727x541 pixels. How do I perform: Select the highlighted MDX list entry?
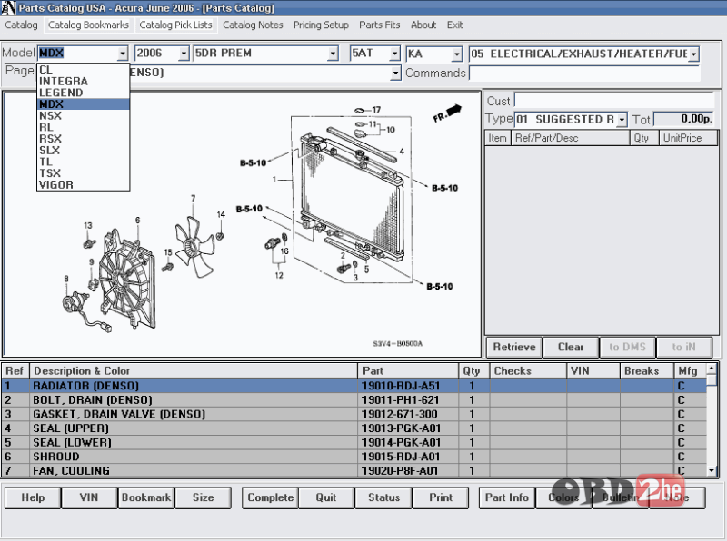83,104
